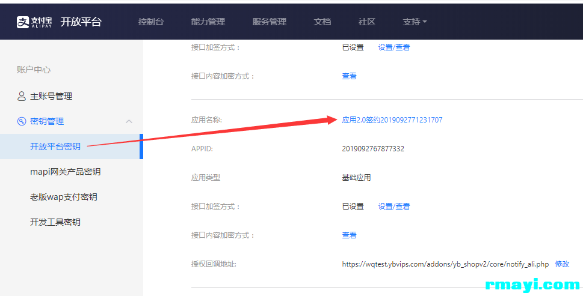Collapse the 密钥管理 section chevron
Image resolution: width=583 pixels, height=296 pixels.
tap(129, 121)
